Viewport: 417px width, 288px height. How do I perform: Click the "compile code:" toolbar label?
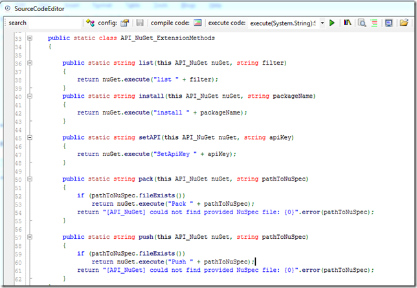tap(170, 23)
